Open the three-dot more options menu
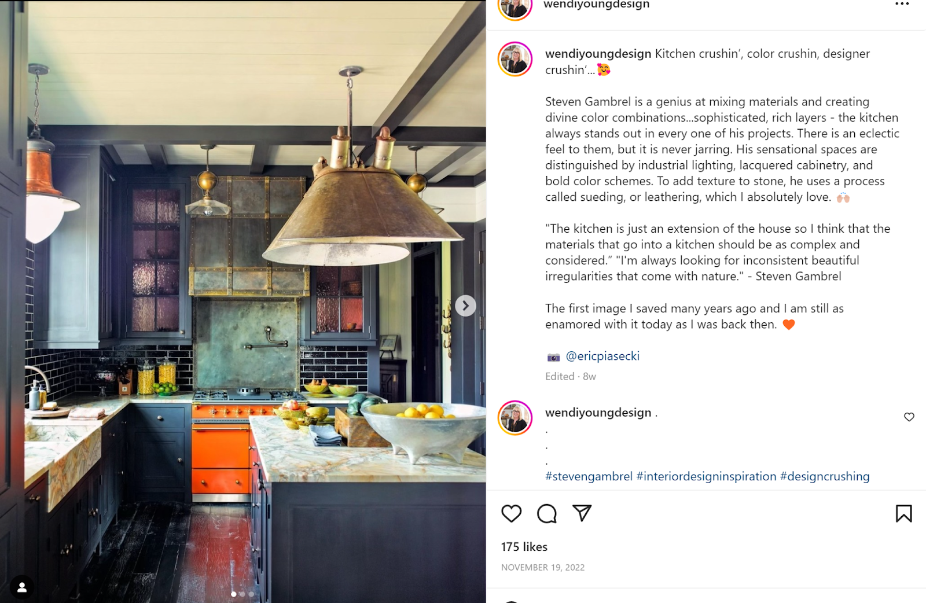The height and width of the screenshot is (603, 926). pos(902,4)
